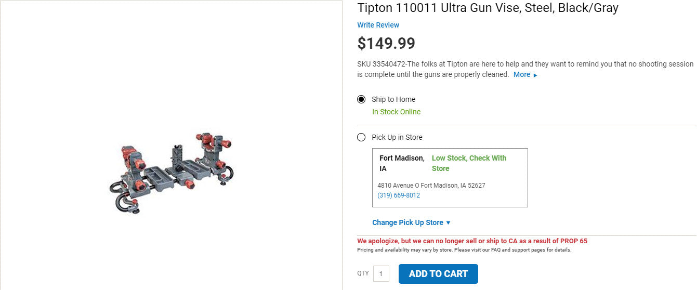Click the In Stock Online status text
Image resolution: width=697 pixels, height=290 pixels.
coord(396,112)
